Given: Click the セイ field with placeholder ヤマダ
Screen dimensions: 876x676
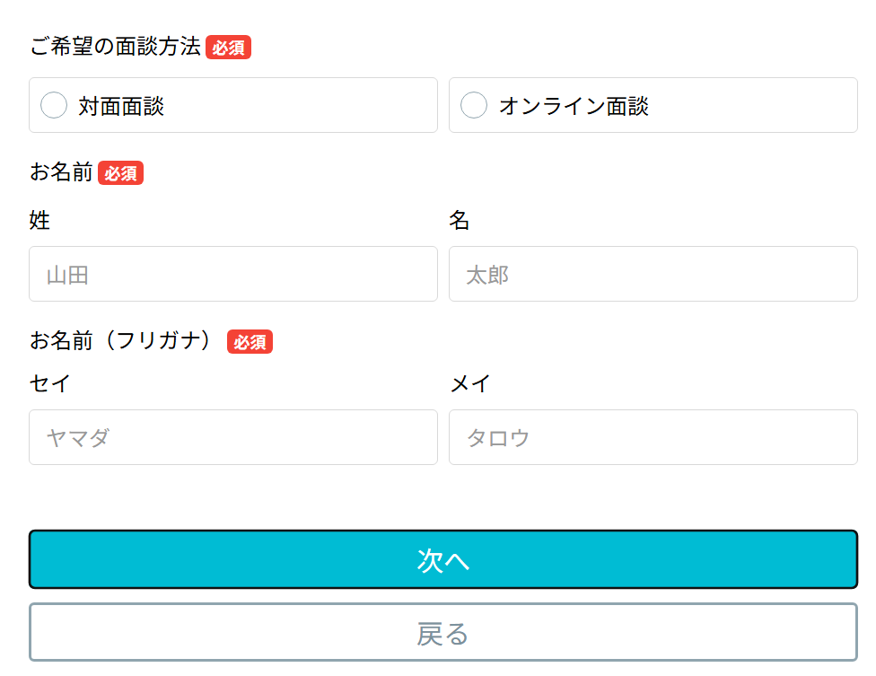Looking at the screenshot, I should click(233, 437).
